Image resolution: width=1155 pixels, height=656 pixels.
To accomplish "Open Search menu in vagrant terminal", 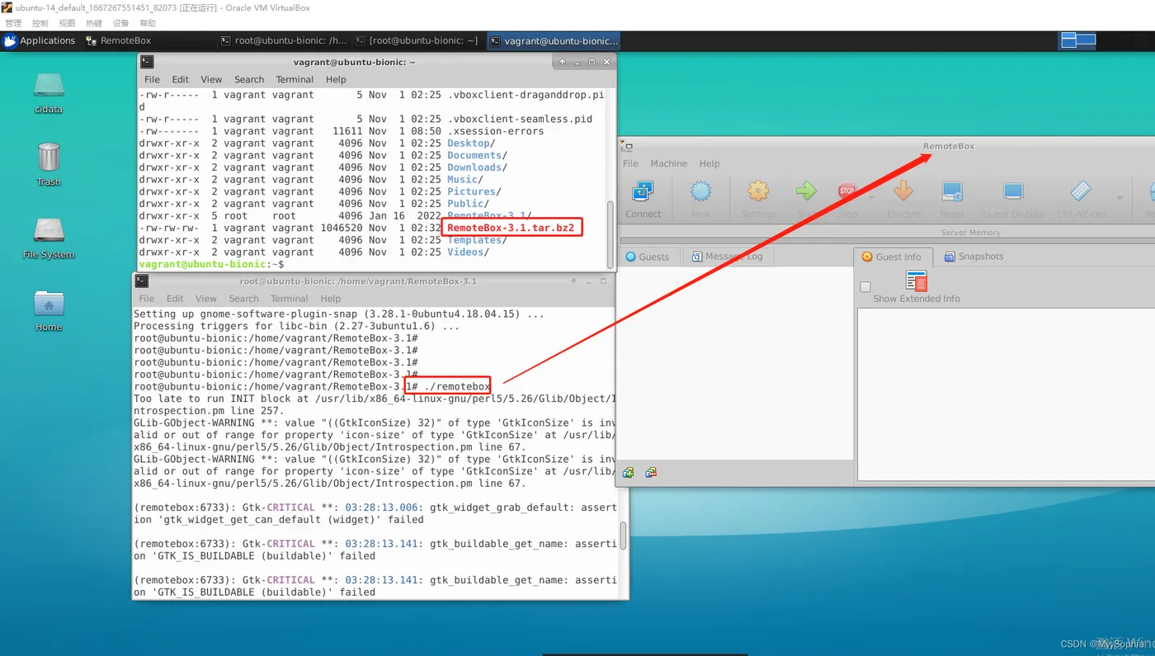I will [x=249, y=79].
